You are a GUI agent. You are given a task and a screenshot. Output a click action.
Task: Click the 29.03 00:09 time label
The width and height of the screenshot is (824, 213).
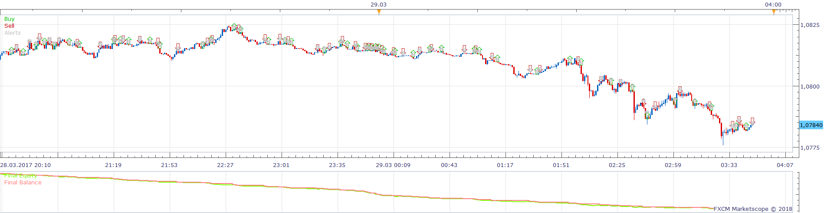[393, 165]
